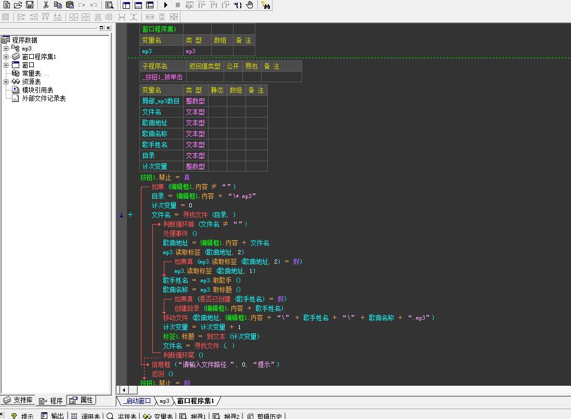571x419 pixels.
Task: Paste from clipboard toolbar icon
Action: tap(70, 5)
